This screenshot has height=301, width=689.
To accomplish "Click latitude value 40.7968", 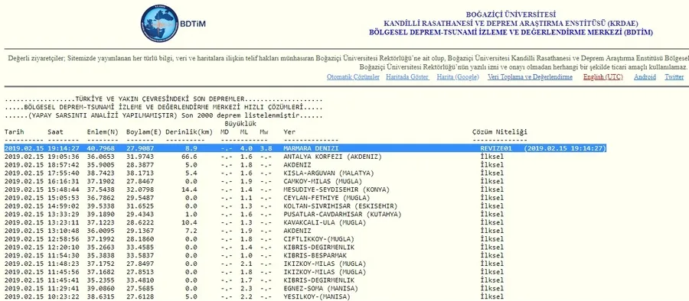I will tap(100, 148).
